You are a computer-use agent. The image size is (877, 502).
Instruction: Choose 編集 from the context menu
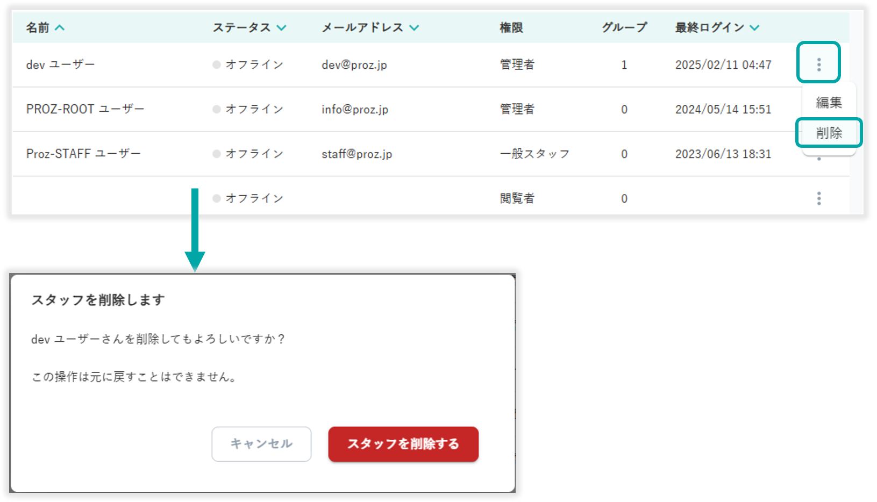tap(828, 102)
